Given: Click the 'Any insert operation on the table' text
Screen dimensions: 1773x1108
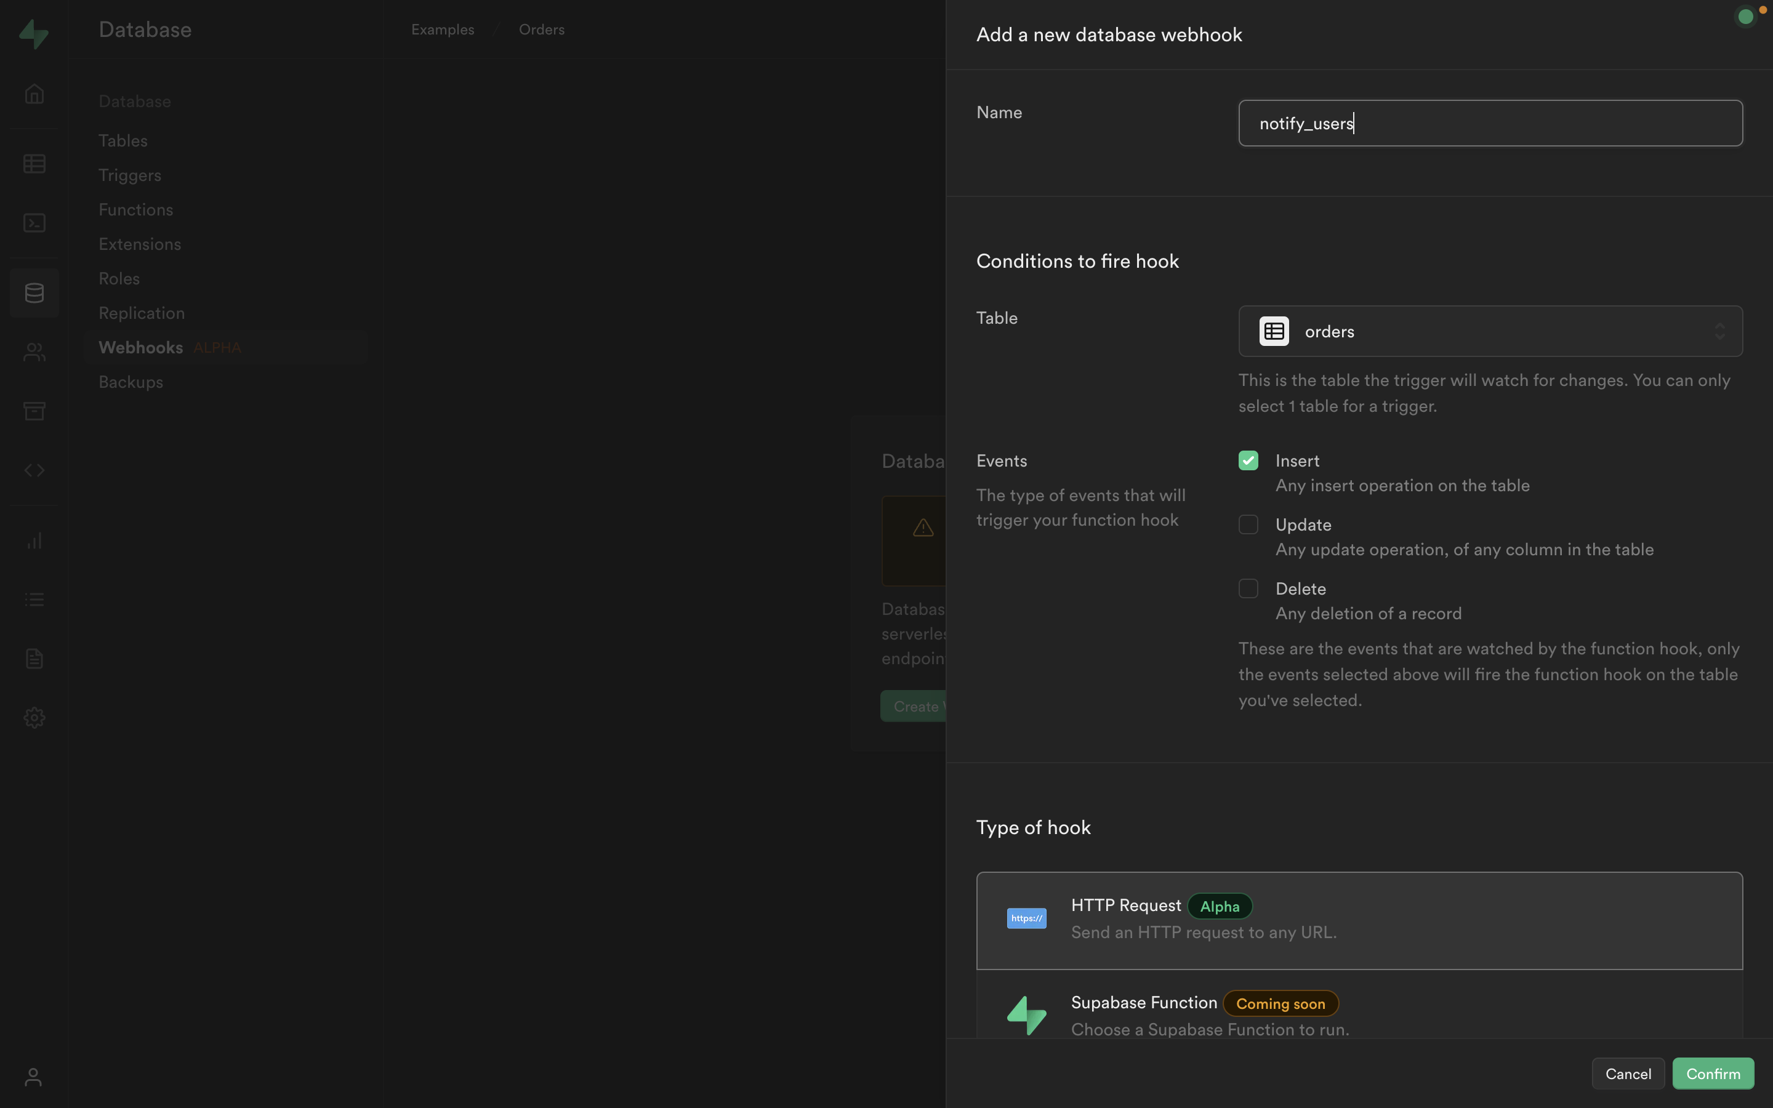Looking at the screenshot, I should coord(1402,485).
